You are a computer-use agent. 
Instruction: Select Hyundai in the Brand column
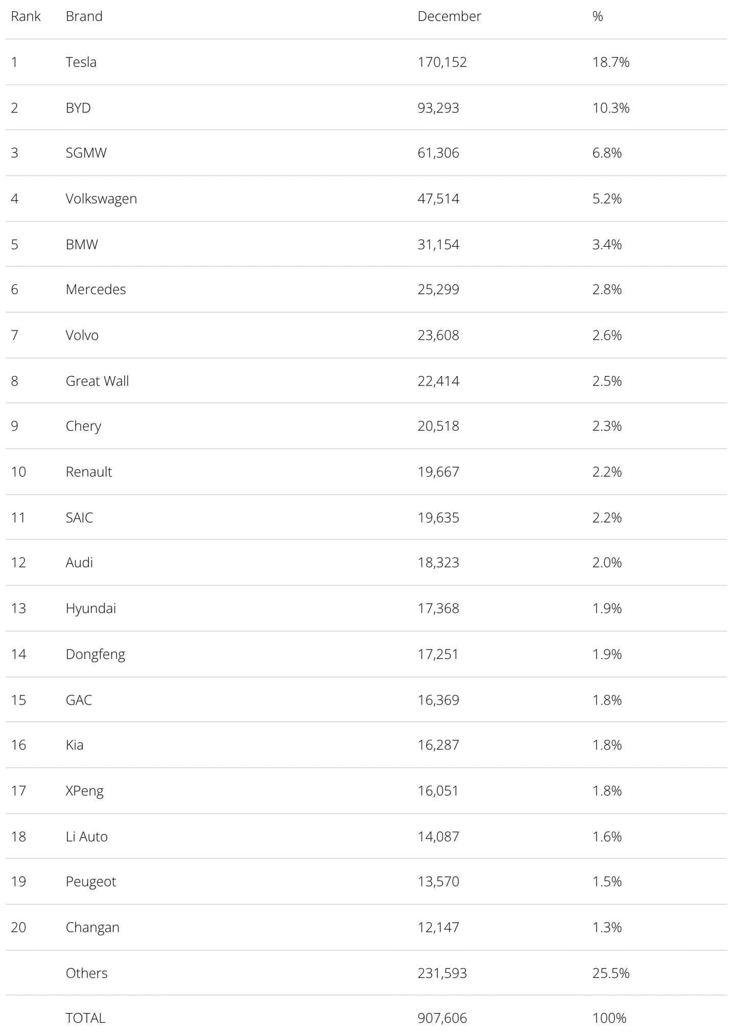pyautogui.click(x=90, y=608)
